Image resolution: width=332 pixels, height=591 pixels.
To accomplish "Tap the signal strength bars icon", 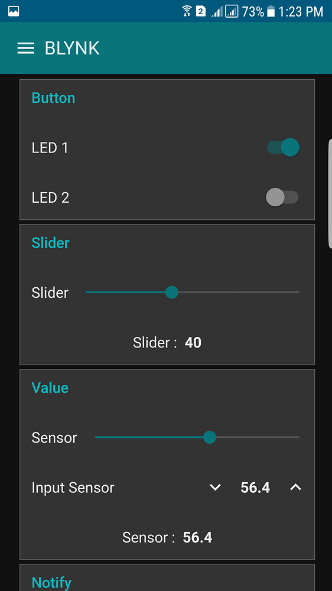I will click(x=217, y=12).
